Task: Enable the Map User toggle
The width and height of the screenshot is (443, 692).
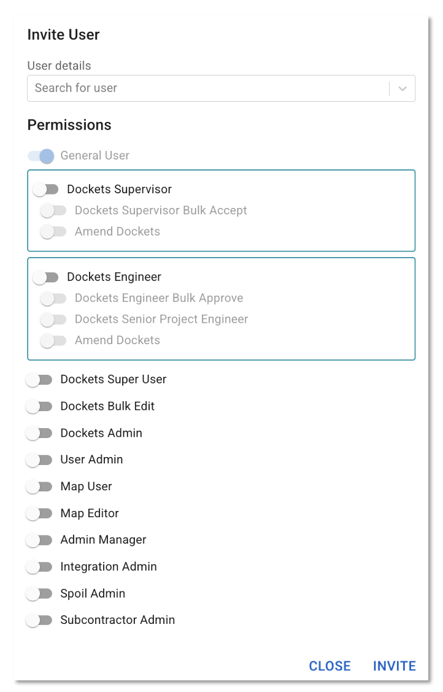Action: [39, 486]
